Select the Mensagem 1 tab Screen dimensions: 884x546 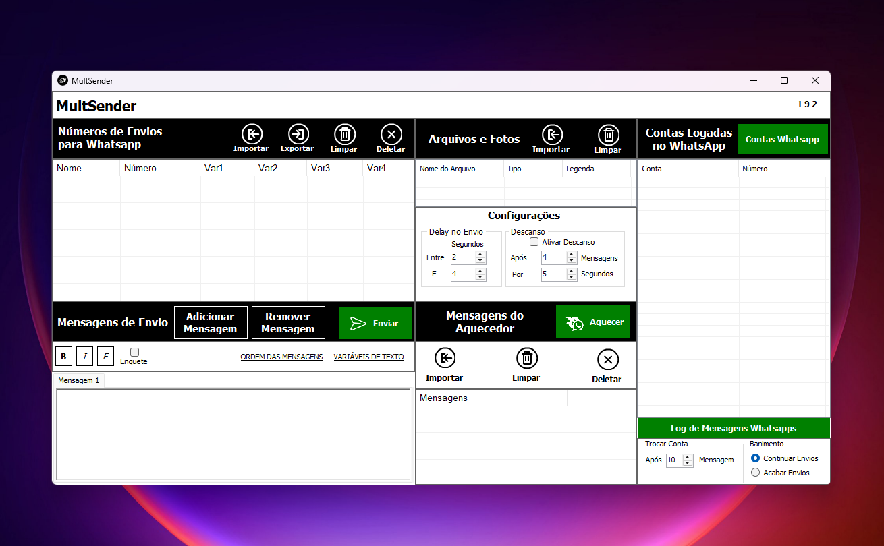click(78, 380)
